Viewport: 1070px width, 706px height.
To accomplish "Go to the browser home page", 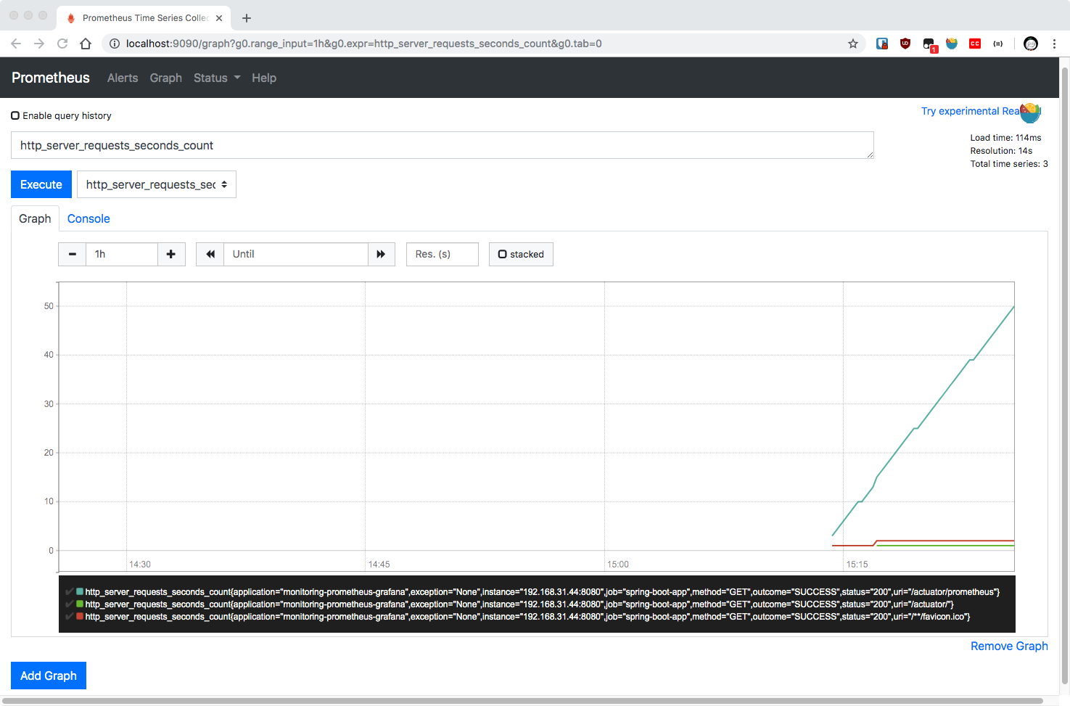I will [x=86, y=44].
